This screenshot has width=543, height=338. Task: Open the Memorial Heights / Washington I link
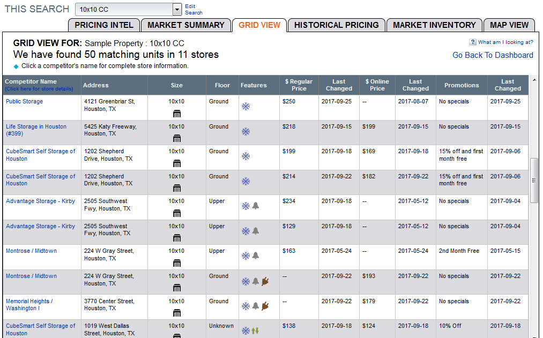29,305
